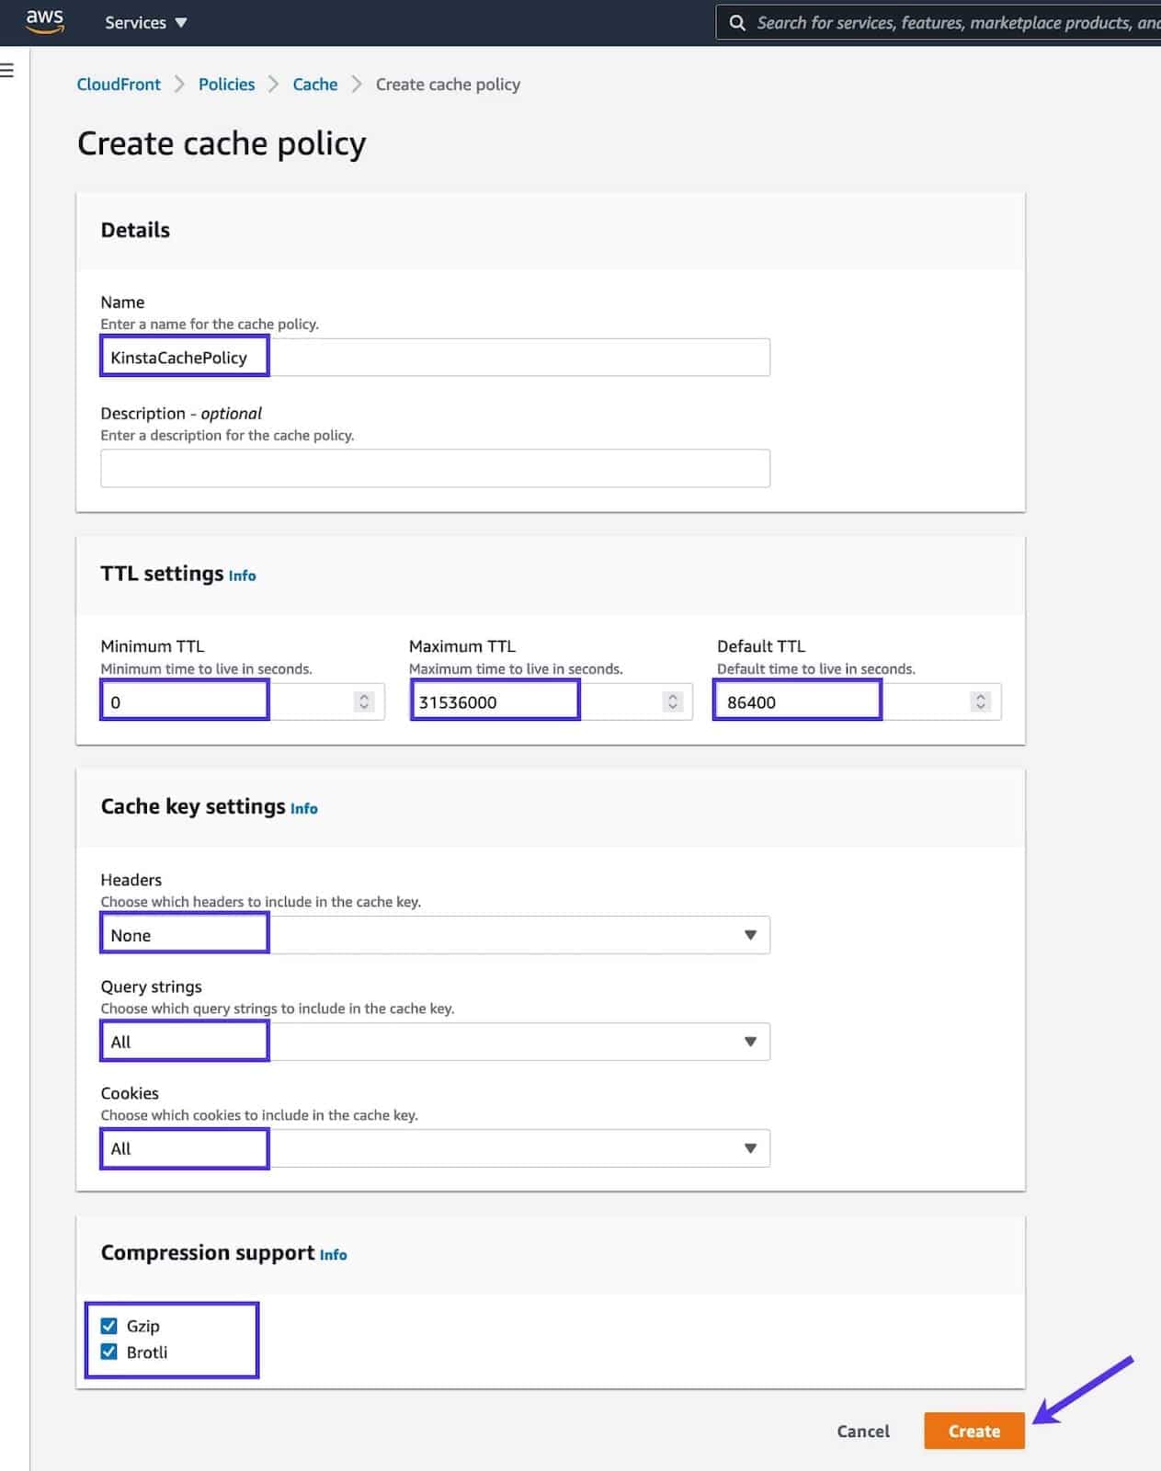Click the search magnifier icon
This screenshot has height=1471, width=1161.
pyautogui.click(x=737, y=23)
